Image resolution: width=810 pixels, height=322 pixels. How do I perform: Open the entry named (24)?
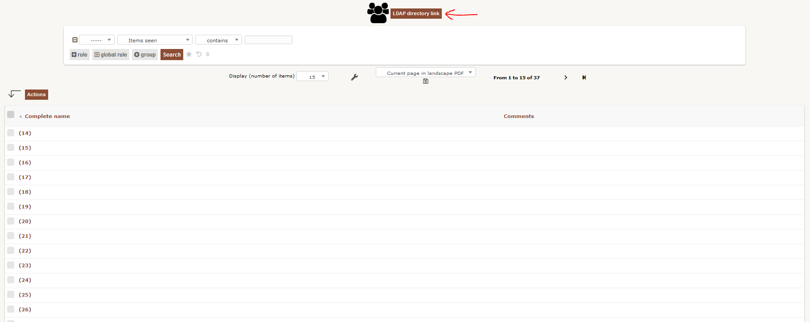pyautogui.click(x=25, y=280)
